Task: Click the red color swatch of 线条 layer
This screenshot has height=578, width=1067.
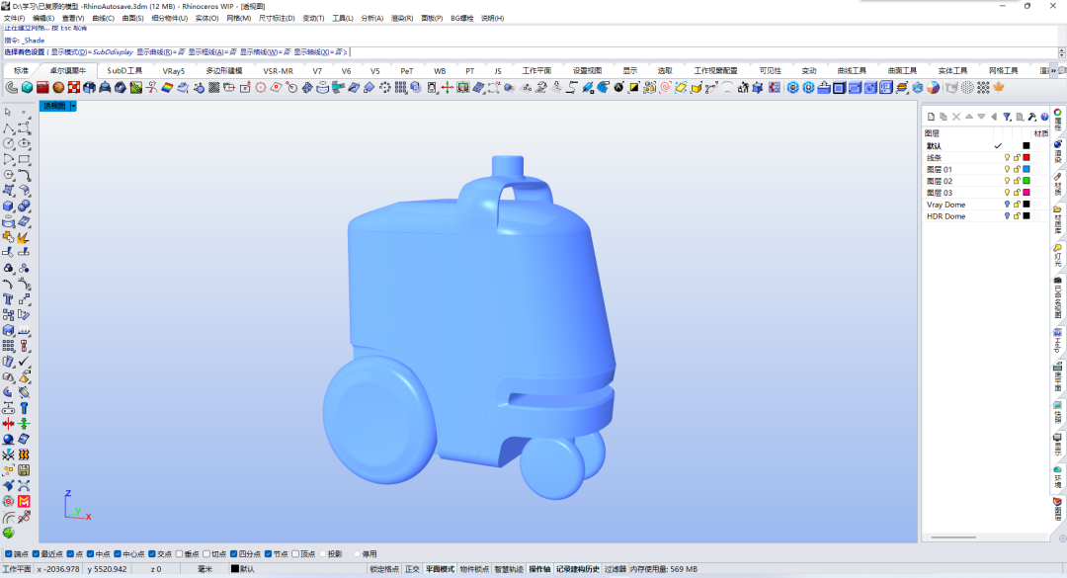Action: (x=1026, y=158)
